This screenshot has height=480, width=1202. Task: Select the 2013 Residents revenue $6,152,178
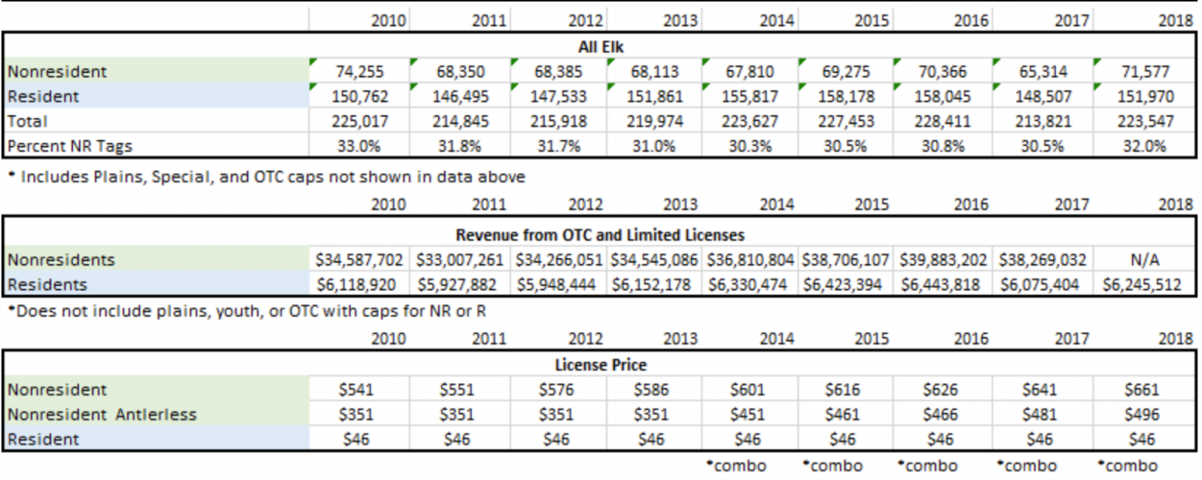652,284
